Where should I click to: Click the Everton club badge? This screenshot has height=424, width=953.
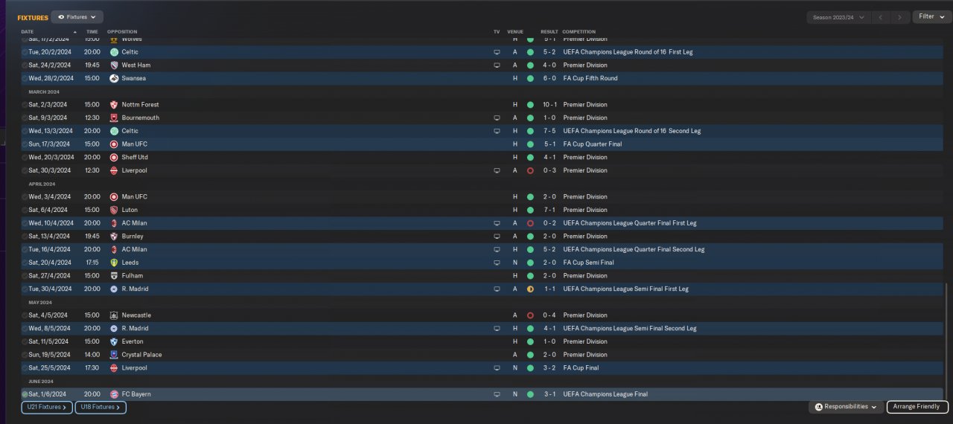click(114, 341)
